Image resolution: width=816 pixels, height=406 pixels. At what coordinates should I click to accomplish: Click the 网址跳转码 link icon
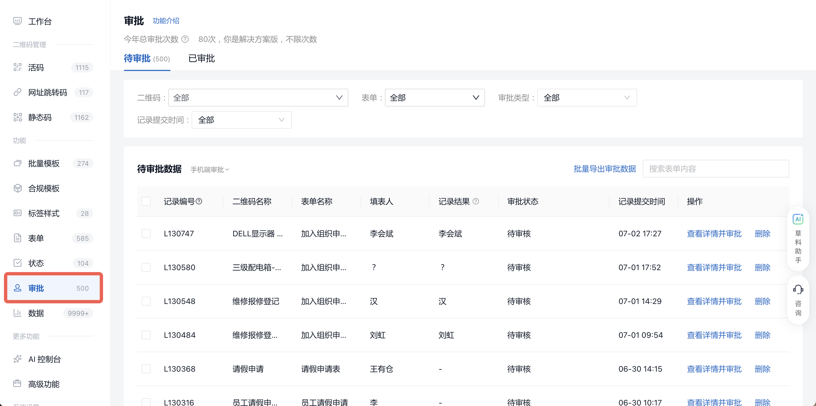(17, 92)
